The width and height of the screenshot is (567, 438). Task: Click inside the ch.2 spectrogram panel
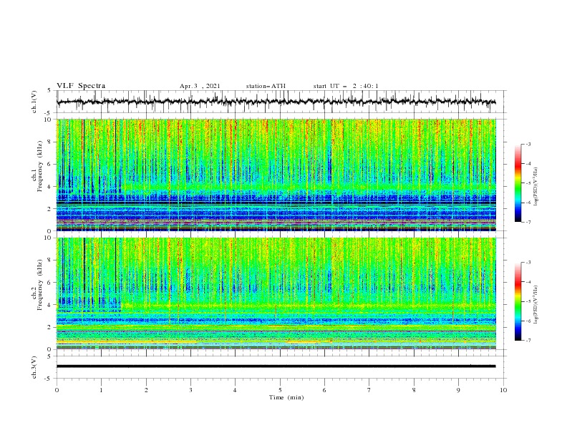click(x=276, y=293)
